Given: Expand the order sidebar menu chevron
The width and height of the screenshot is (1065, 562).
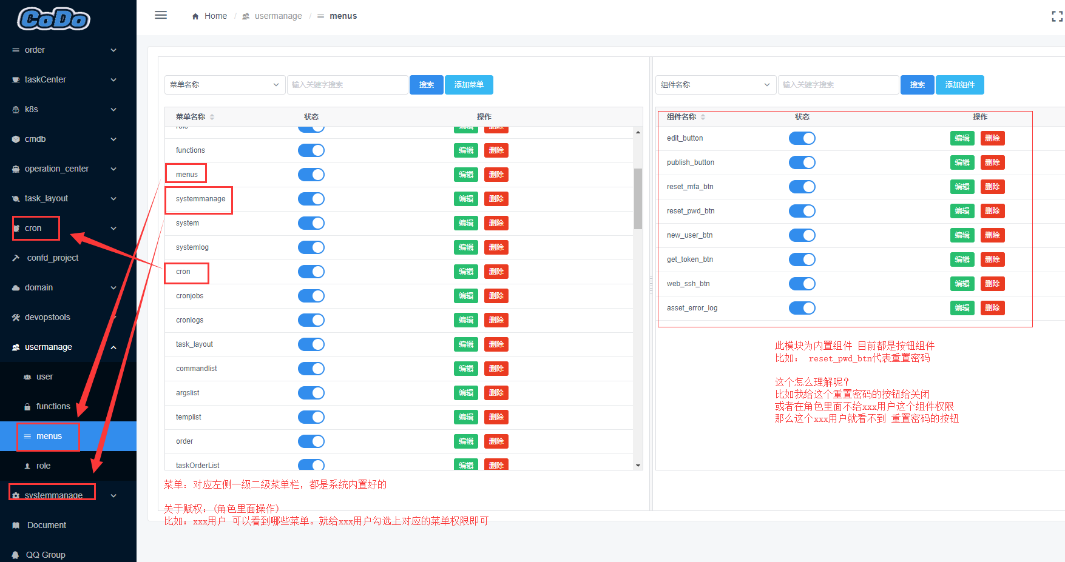Looking at the screenshot, I should (x=113, y=50).
